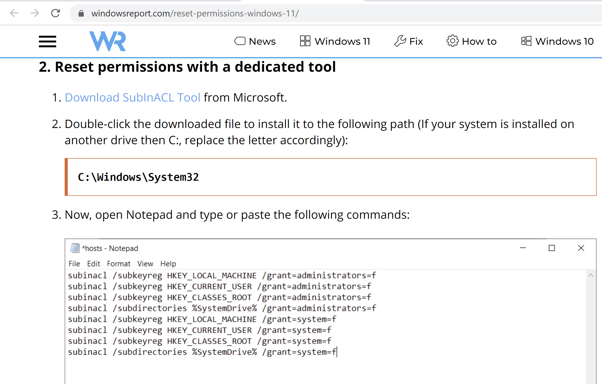Select the C:\Windows\System32 code block
The height and width of the screenshot is (384, 602).
(x=138, y=177)
